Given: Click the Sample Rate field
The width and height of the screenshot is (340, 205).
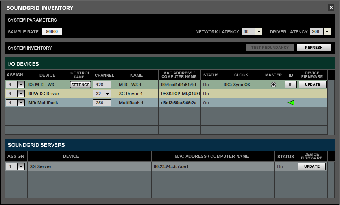Looking at the screenshot, I should (52, 32).
